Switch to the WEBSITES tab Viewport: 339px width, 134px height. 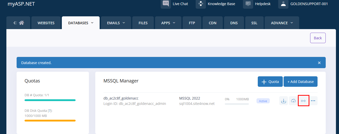[x=46, y=23]
